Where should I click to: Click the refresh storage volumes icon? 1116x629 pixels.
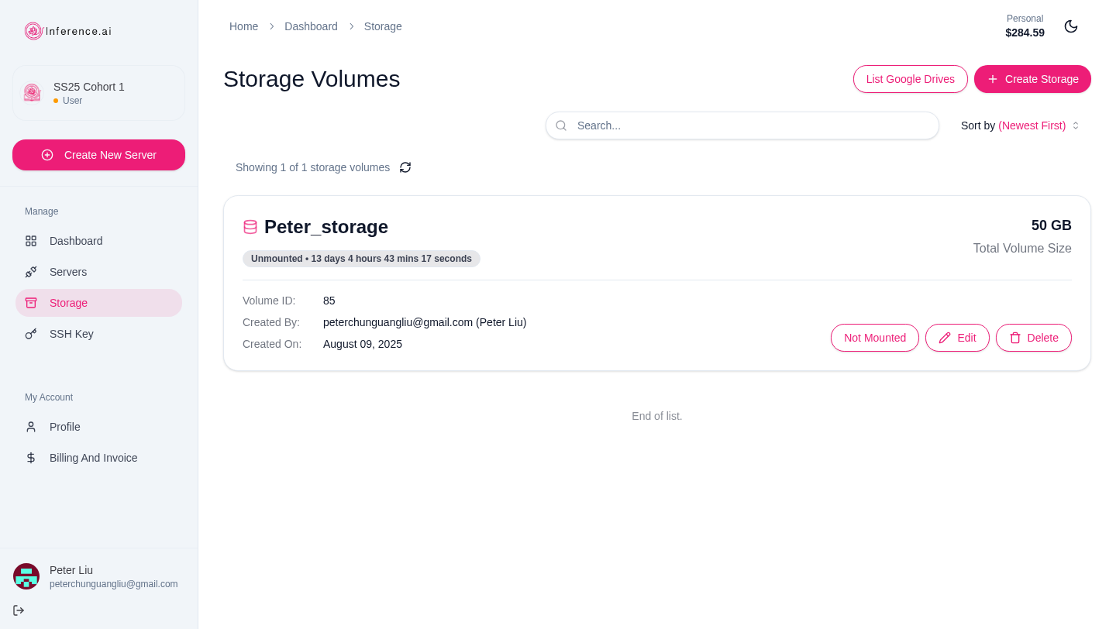[405, 167]
